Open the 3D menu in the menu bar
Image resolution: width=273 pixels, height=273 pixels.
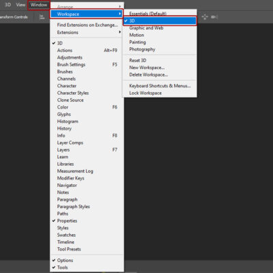pos(8,5)
